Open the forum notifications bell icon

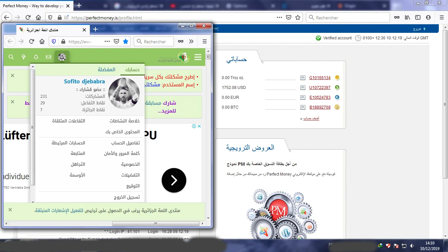36,57
